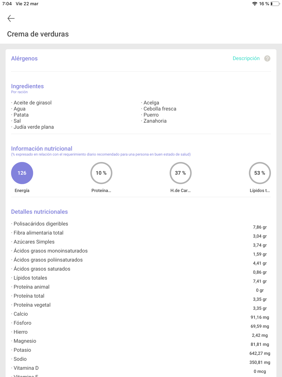This screenshot has width=282, height=377.
Task: Open the Descripción link
Action: 246,58
